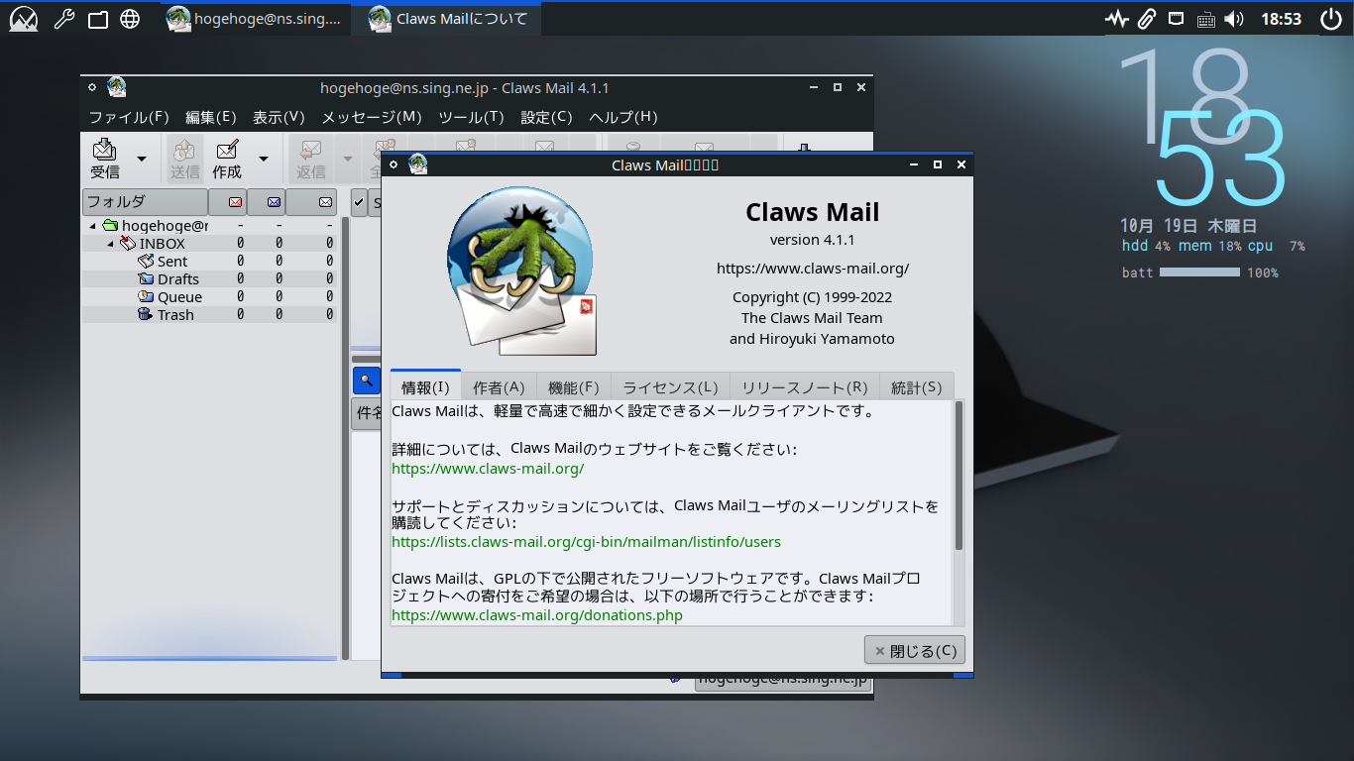Open the mountain logo application menu in panel
Image resolution: width=1354 pixels, height=761 pixels.
pyautogui.click(x=24, y=19)
